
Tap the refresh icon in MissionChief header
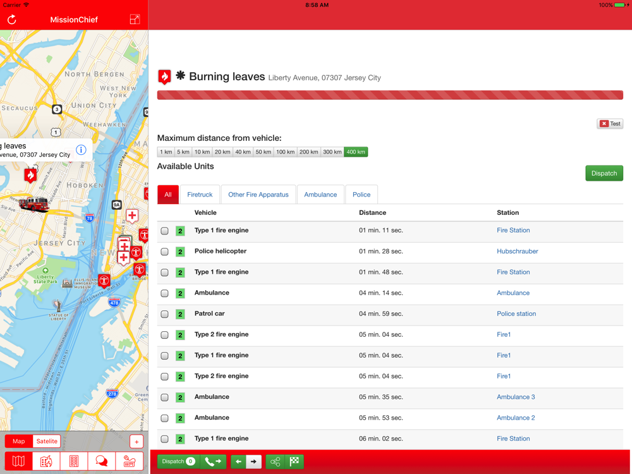11,20
